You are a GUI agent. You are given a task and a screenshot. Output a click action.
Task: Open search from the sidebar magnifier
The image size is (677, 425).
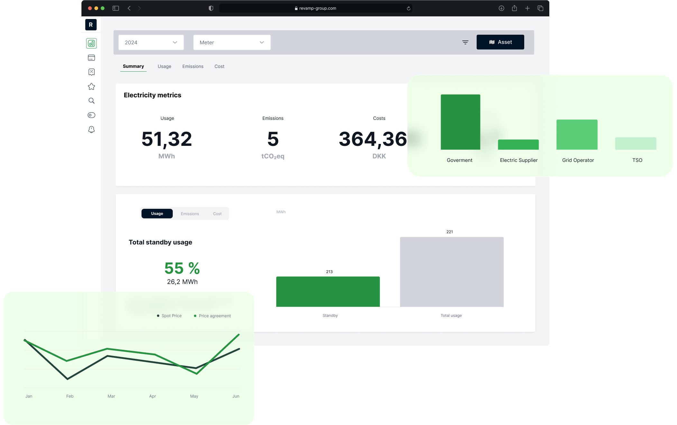coord(91,101)
